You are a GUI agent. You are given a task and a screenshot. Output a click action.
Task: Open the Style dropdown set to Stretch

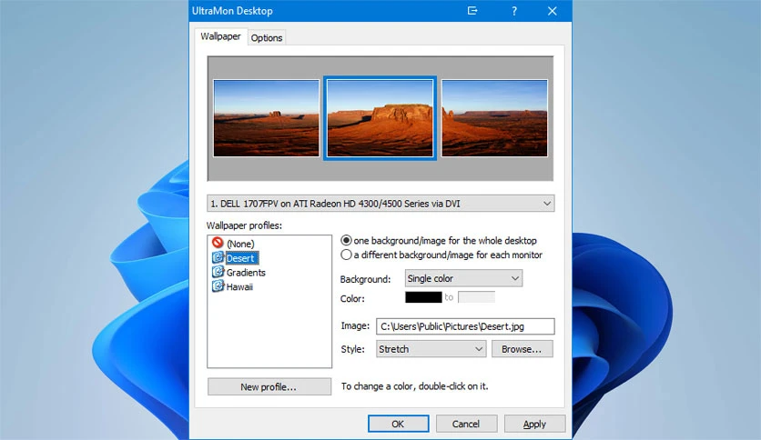click(431, 349)
